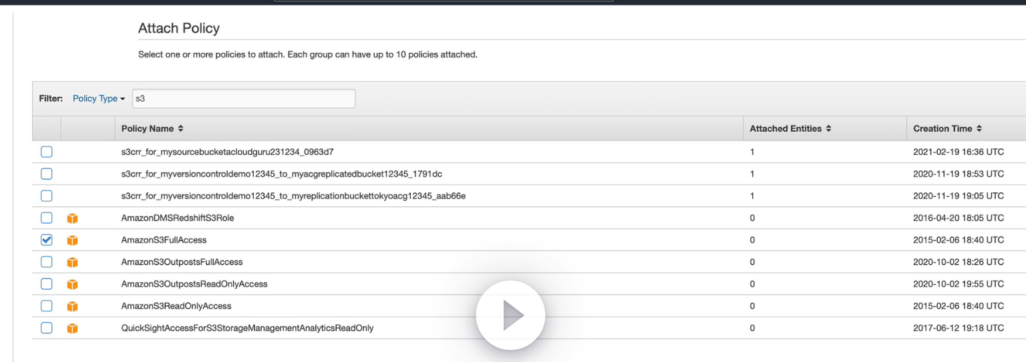Check the AmazonS3ReadOnlyAccess policy checkbox
Viewport: 1026px width, 362px height.
[46, 306]
